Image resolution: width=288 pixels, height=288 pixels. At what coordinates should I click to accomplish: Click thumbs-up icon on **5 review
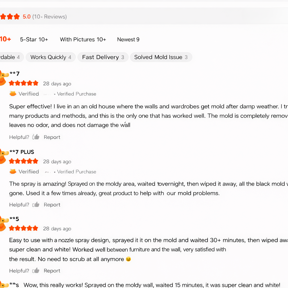(x=36, y=271)
